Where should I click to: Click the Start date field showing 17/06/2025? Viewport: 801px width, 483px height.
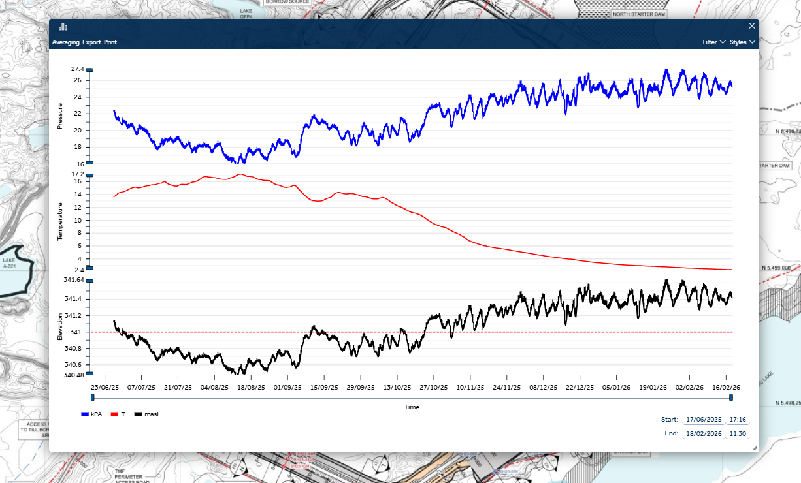[703, 420]
